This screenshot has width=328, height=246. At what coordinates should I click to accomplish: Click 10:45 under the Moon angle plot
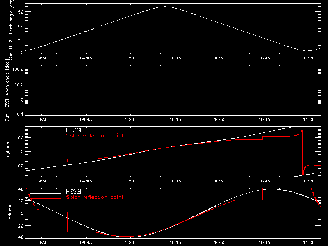[264, 120]
